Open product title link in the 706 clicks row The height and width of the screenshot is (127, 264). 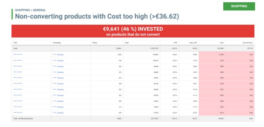pos(18,60)
